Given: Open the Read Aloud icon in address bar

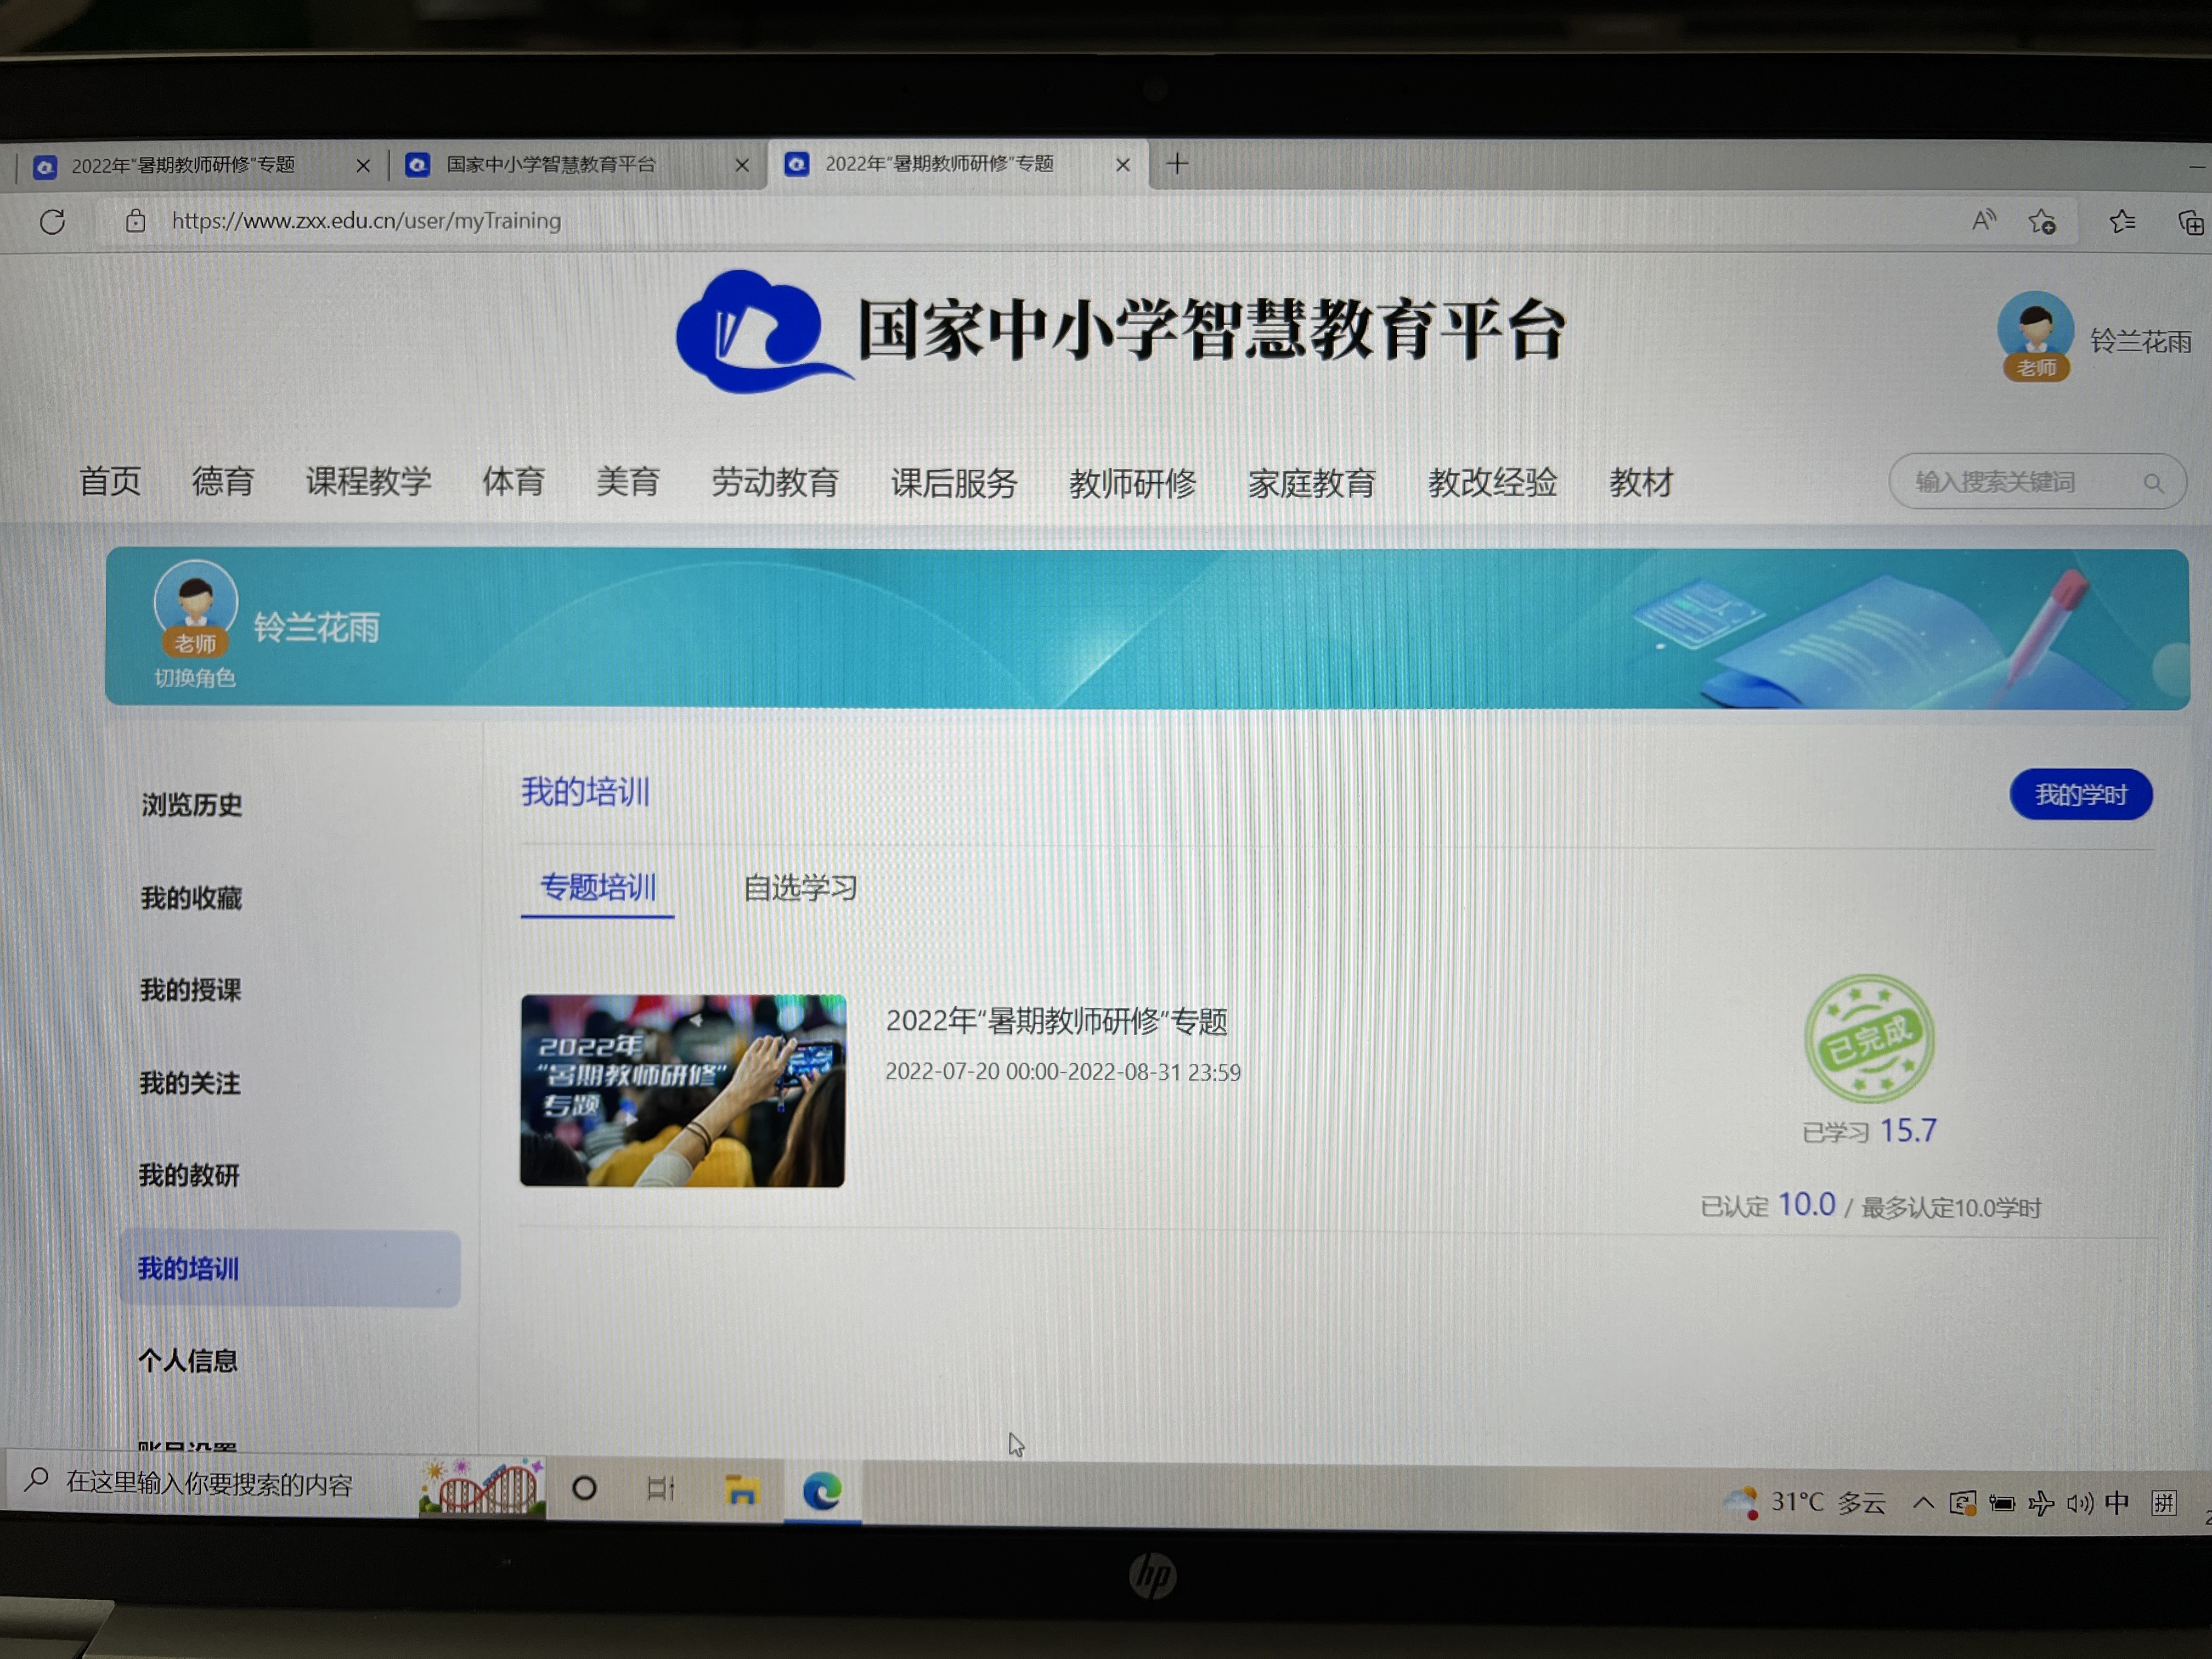Looking at the screenshot, I should [1983, 221].
